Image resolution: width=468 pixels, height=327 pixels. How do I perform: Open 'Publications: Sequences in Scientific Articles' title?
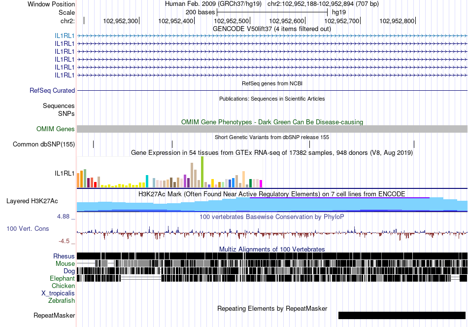tap(272, 99)
